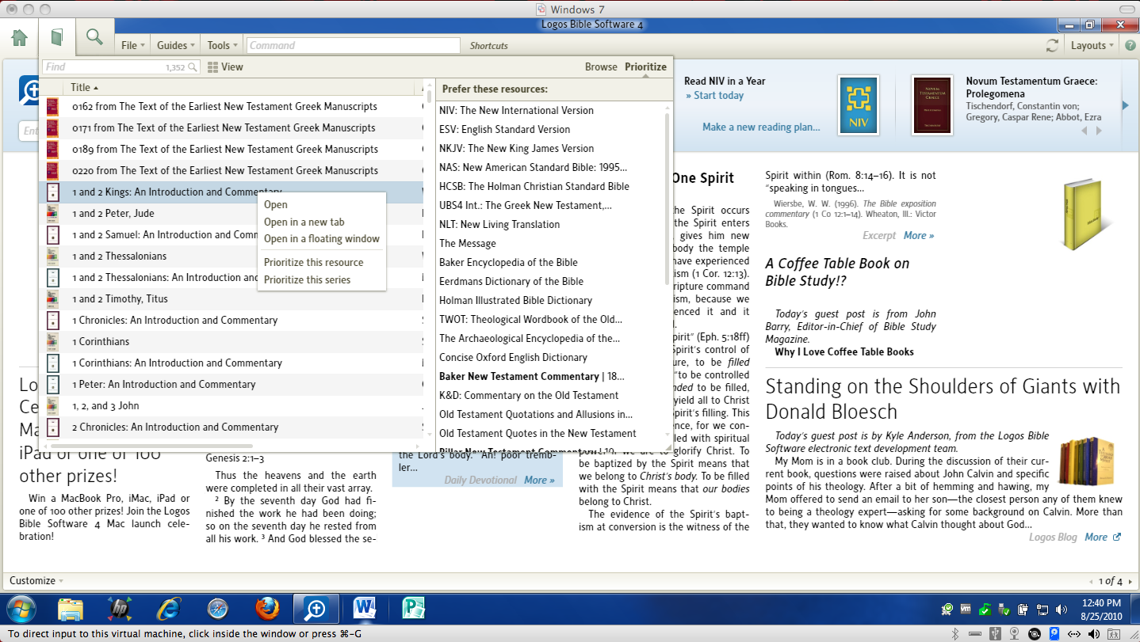The height and width of the screenshot is (642, 1140).
Task: Click Make a new reading plan link
Action: coord(761,127)
